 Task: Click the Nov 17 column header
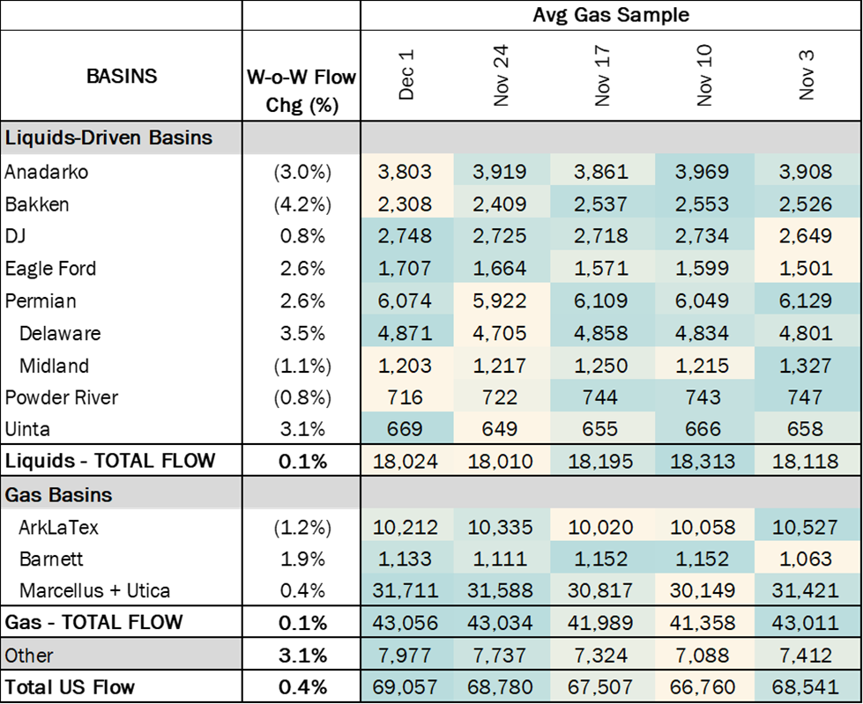pos(601,76)
